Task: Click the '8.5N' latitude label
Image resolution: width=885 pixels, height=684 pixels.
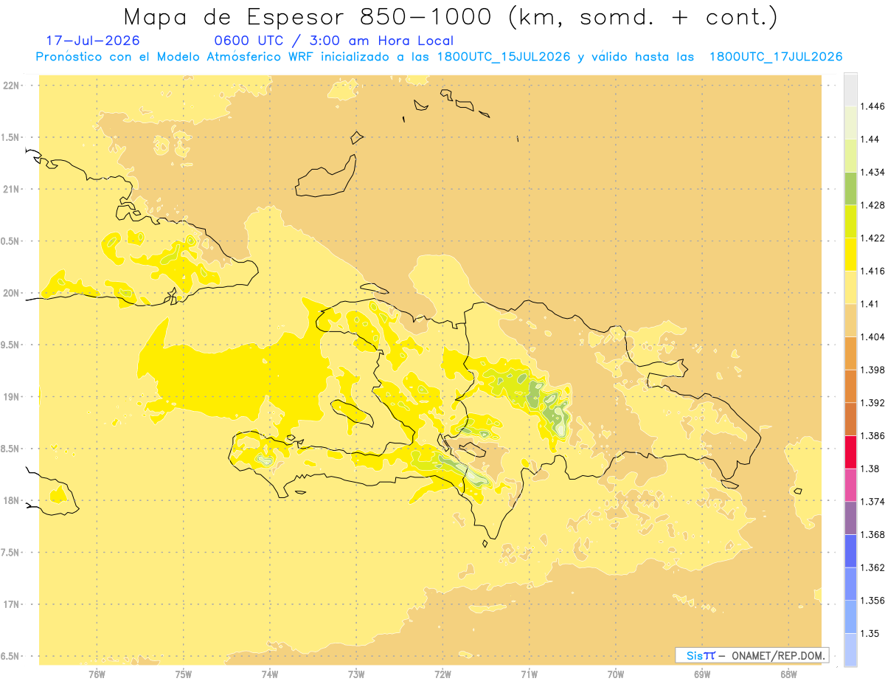Action: click(11, 449)
